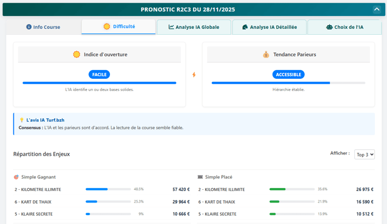Viewport: 387px width, 224px height.
Task: Click the info icon in Info Course tab
Action: (x=29, y=27)
